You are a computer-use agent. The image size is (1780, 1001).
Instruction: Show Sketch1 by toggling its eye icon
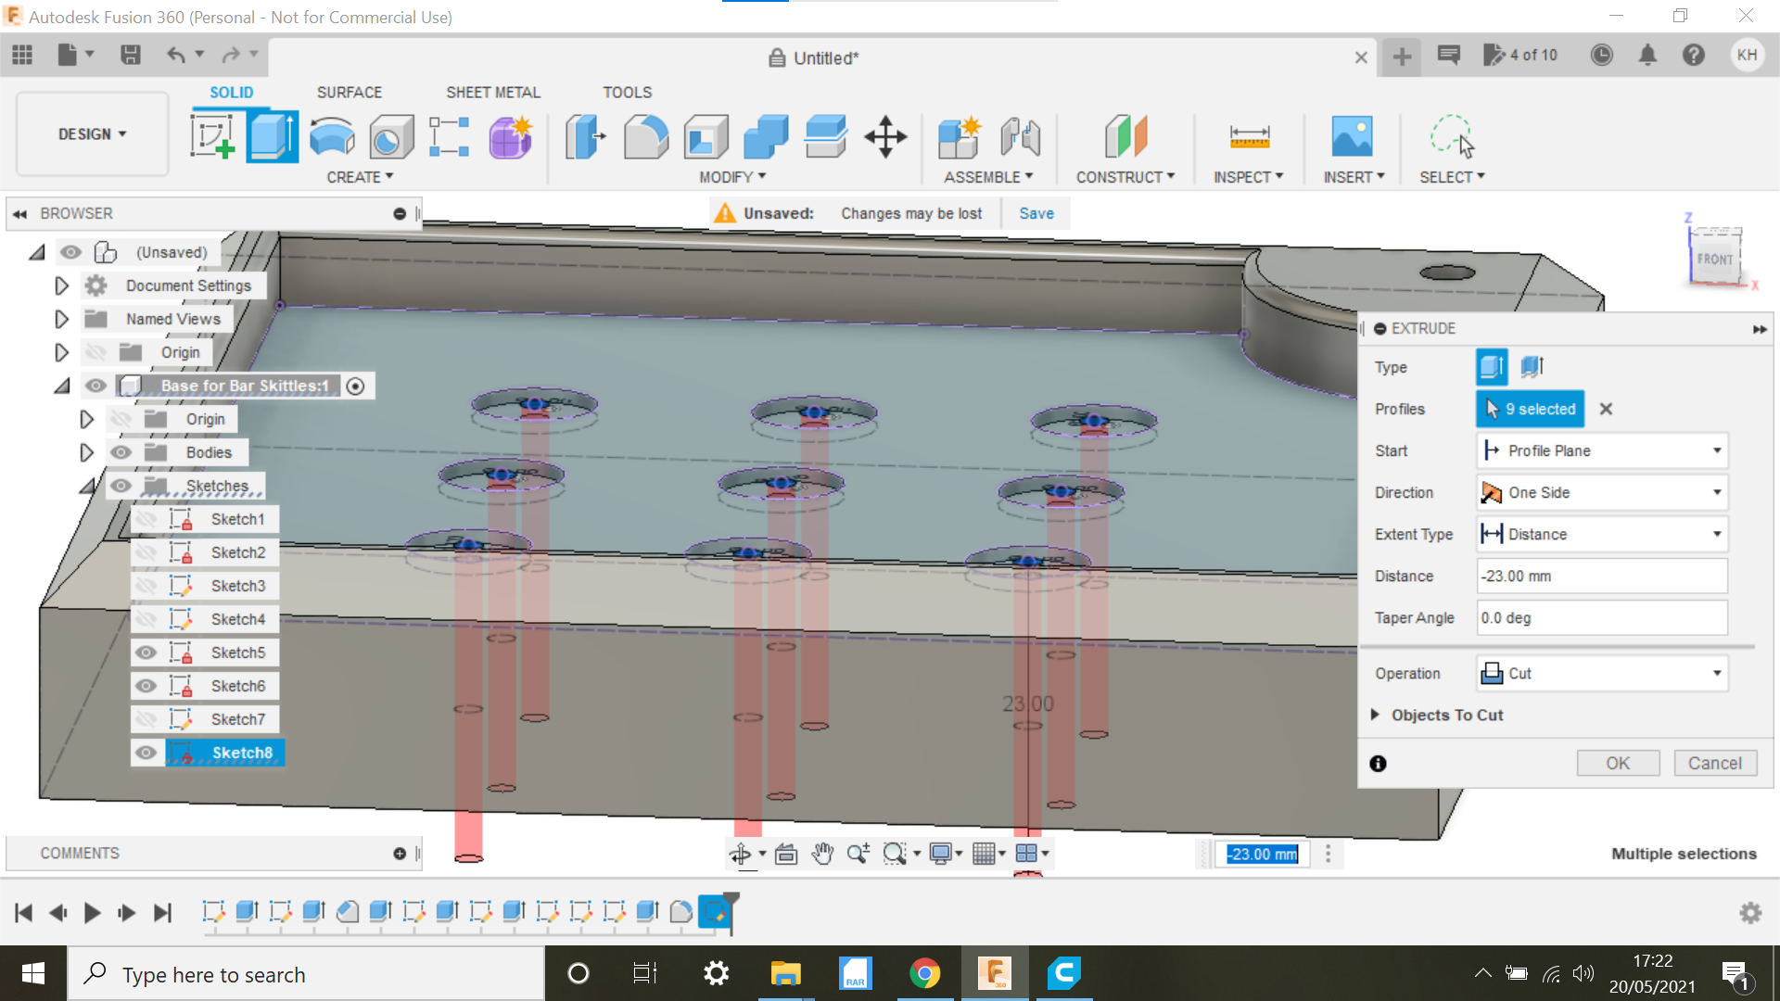click(146, 519)
